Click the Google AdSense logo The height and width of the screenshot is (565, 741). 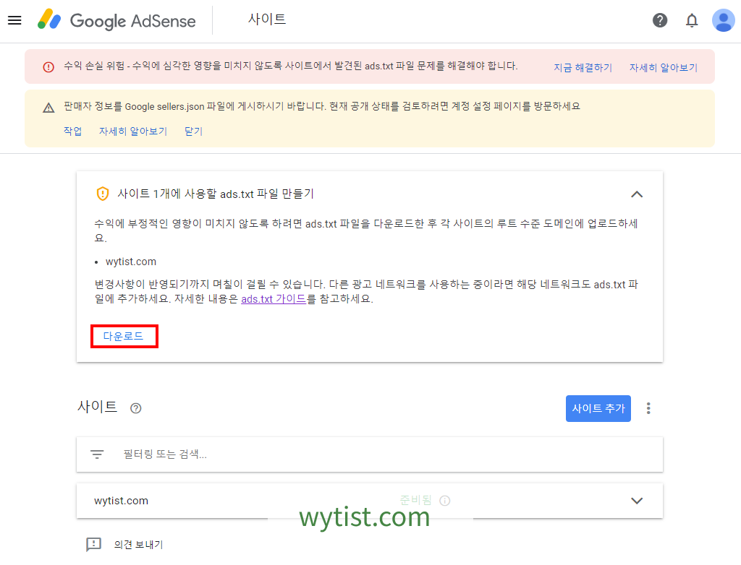117,20
